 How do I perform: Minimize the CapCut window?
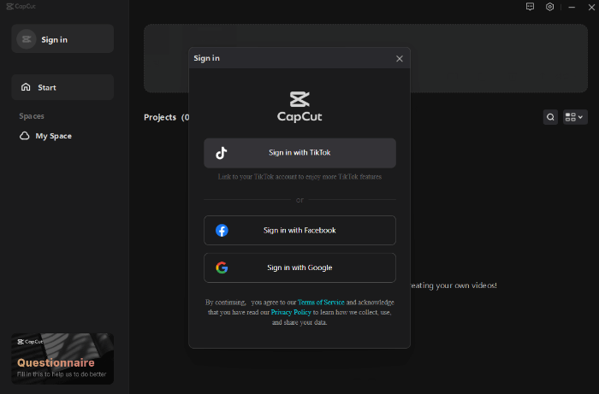point(572,7)
